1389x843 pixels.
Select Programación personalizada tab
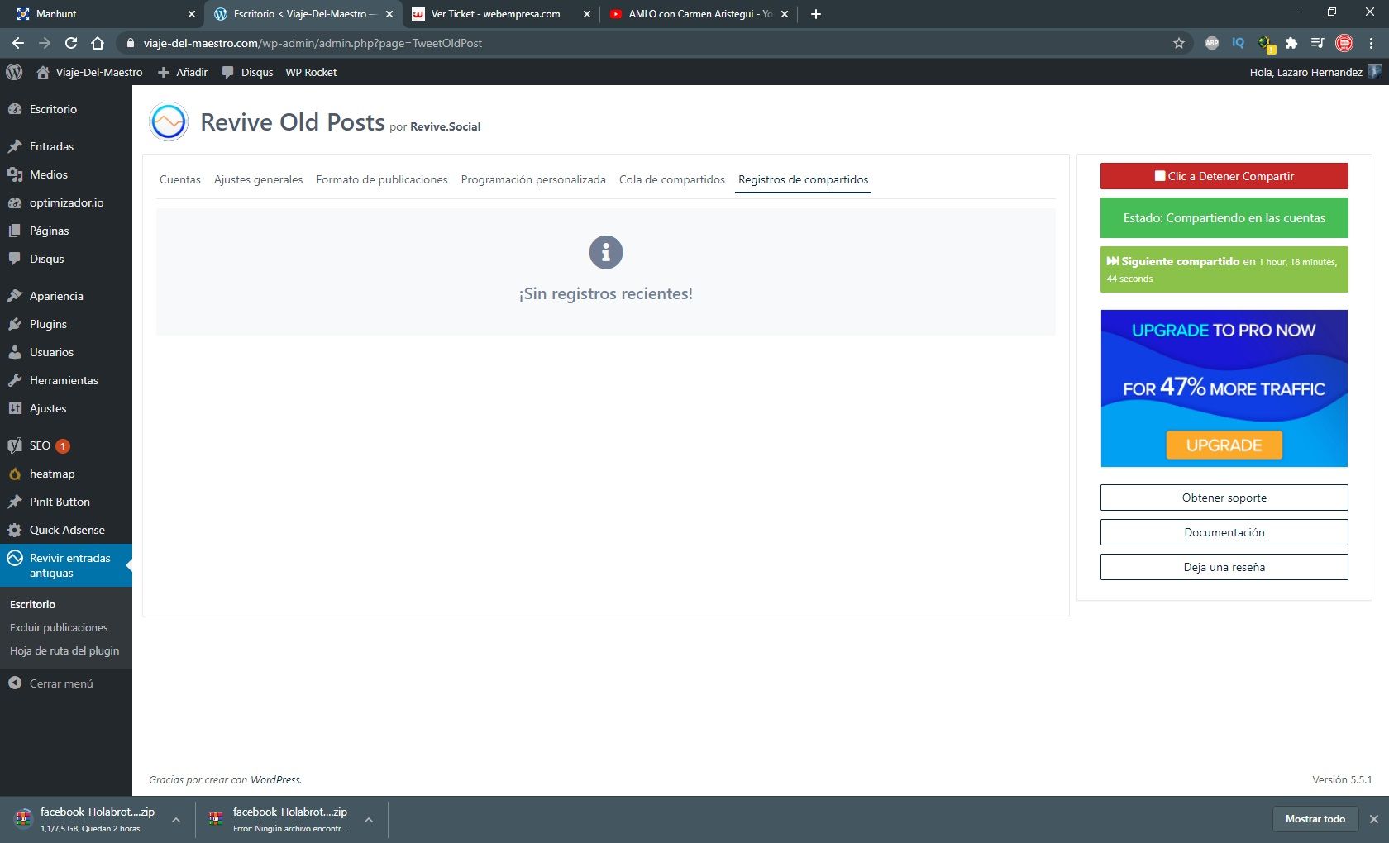pyautogui.click(x=533, y=179)
